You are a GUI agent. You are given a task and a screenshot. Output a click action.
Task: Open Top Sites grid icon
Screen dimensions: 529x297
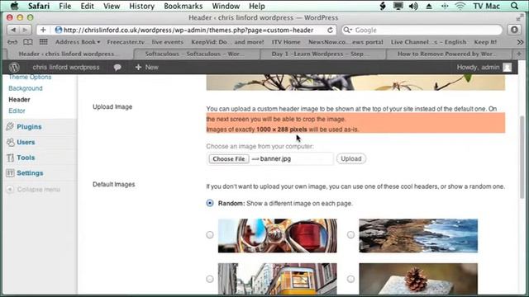point(44,42)
